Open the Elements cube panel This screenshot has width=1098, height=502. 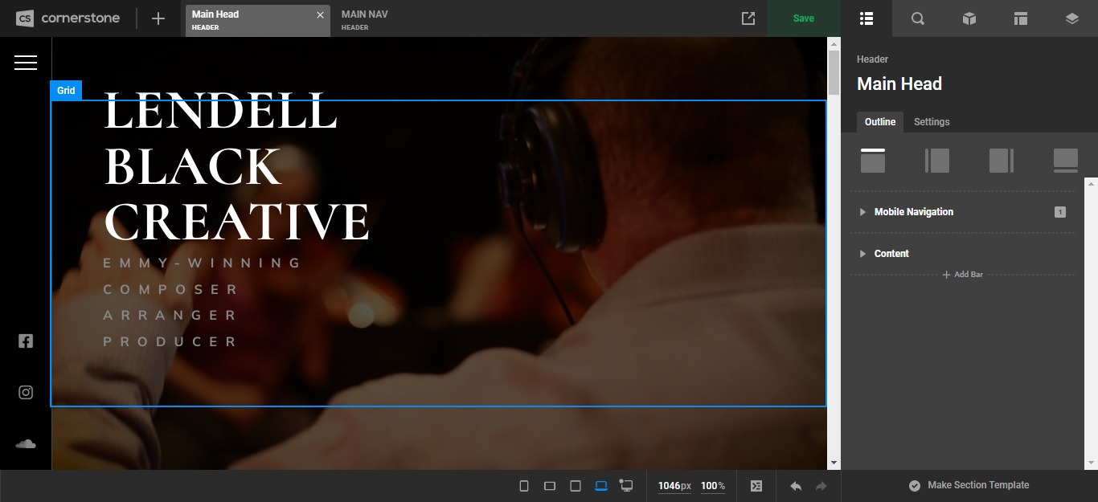click(969, 18)
